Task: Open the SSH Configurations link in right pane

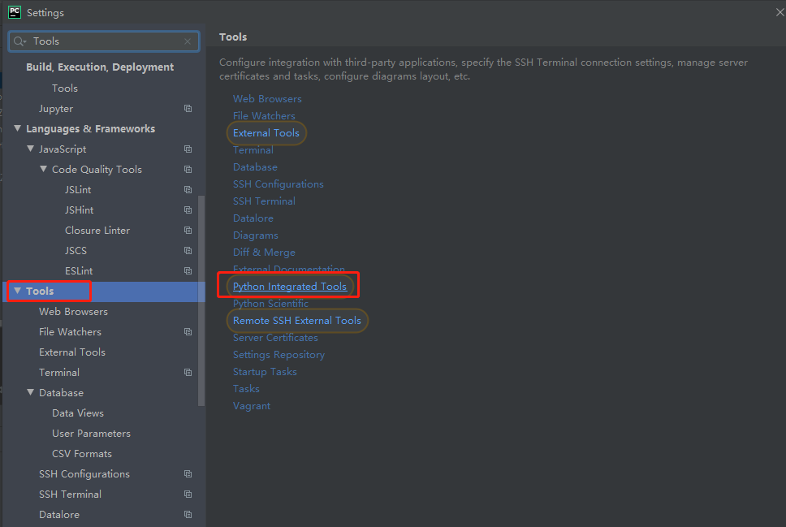Action: (x=279, y=184)
